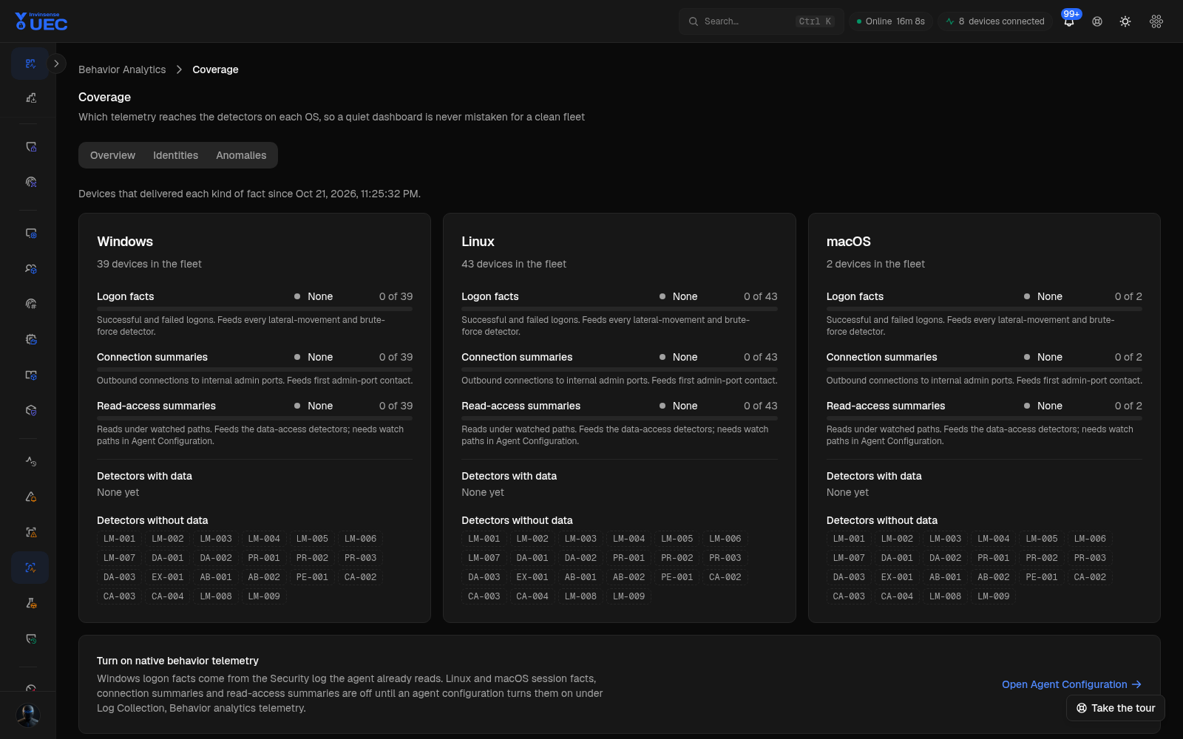Open Agent Configuration link
The image size is (1183, 739).
click(1071, 684)
